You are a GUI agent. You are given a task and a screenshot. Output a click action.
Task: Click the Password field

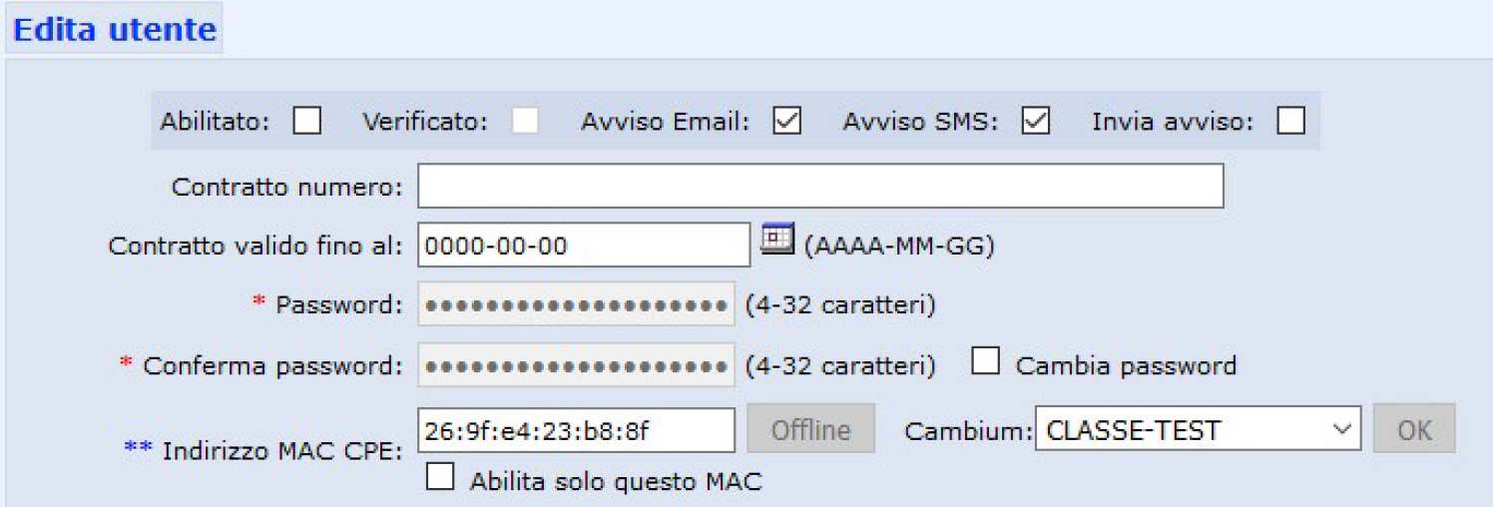[576, 304]
